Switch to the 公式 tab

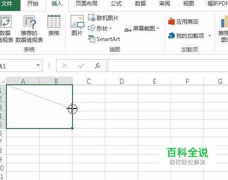[x=116, y=4]
